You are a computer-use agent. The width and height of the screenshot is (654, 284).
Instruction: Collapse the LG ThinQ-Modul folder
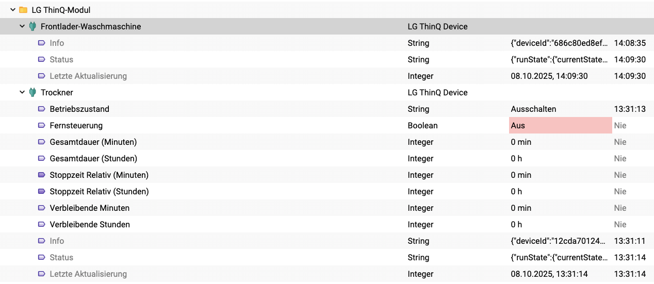13,10
